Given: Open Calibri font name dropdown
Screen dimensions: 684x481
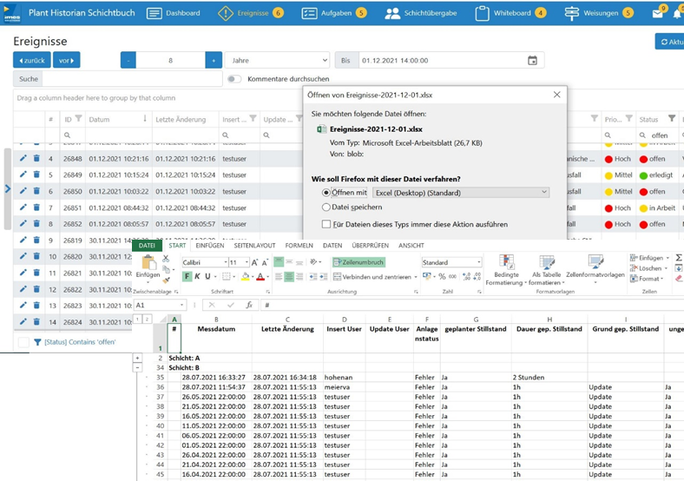Looking at the screenshot, I should click(226, 262).
